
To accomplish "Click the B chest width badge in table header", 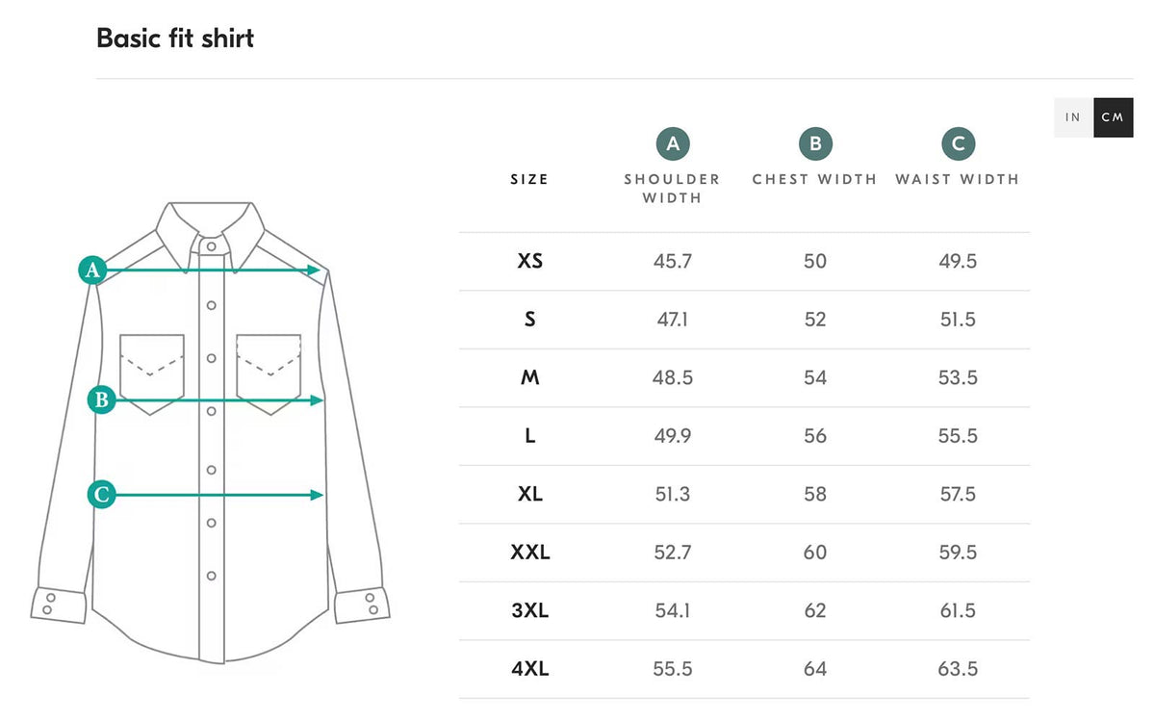I will coord(815,144).
